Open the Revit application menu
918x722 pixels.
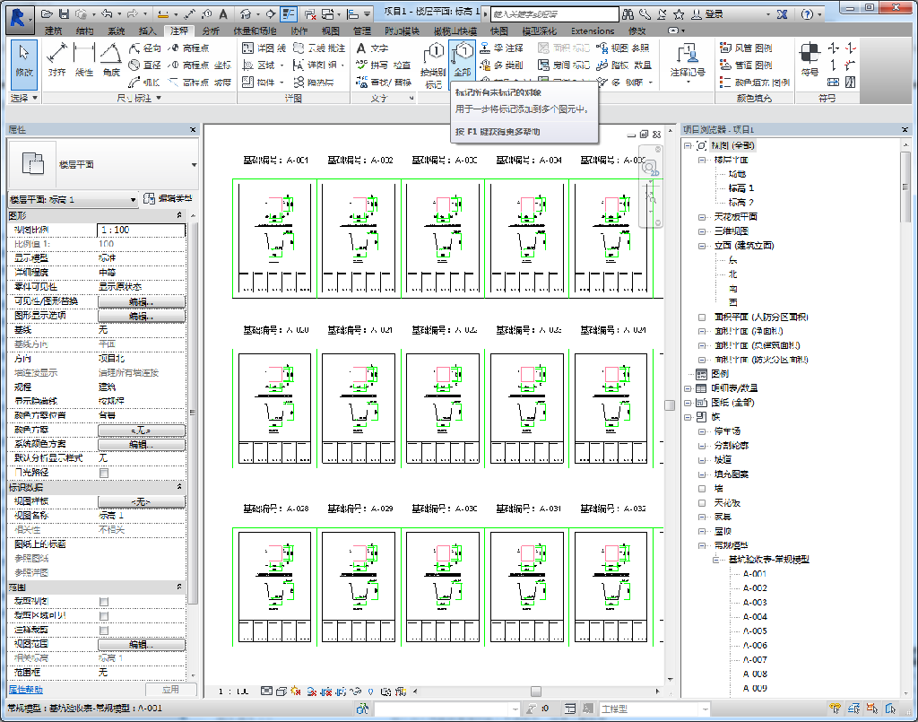tap(18, 18)
